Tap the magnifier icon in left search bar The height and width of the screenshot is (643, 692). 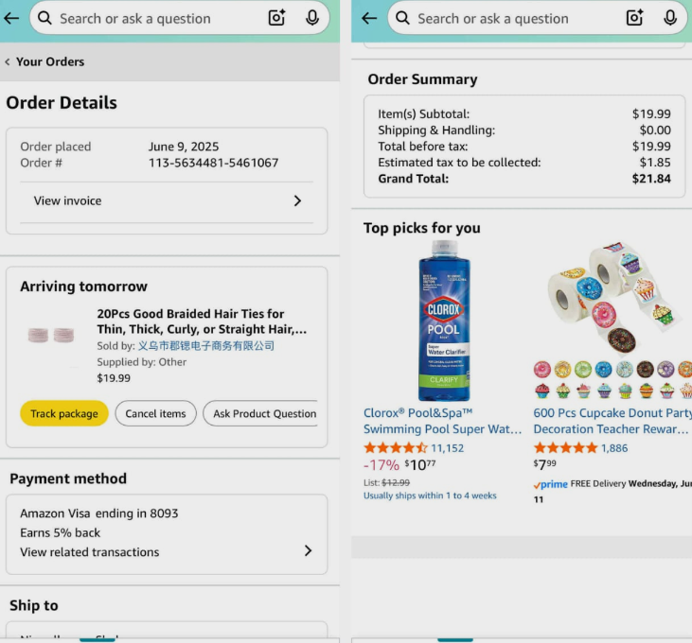(x=45, y=18)
